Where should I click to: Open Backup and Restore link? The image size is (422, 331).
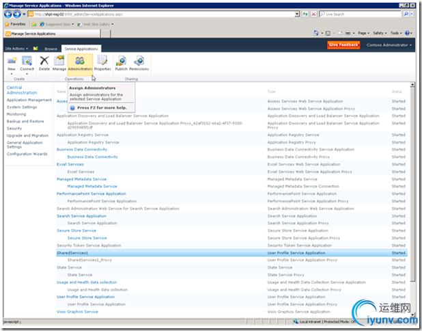(25, 121)
